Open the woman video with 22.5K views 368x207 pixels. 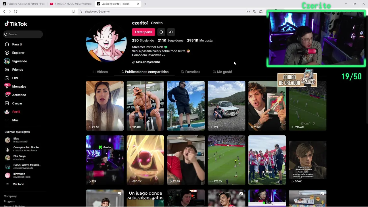(x=105, y=106)
